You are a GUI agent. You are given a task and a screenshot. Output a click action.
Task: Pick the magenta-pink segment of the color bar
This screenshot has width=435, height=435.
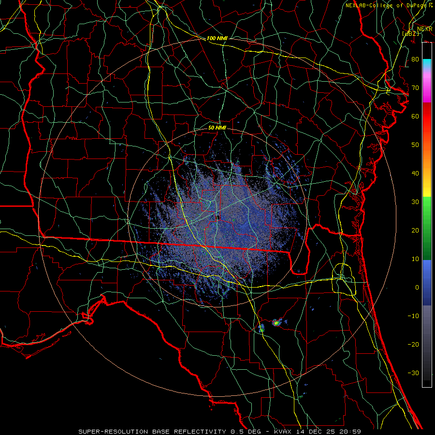point(427,87)
